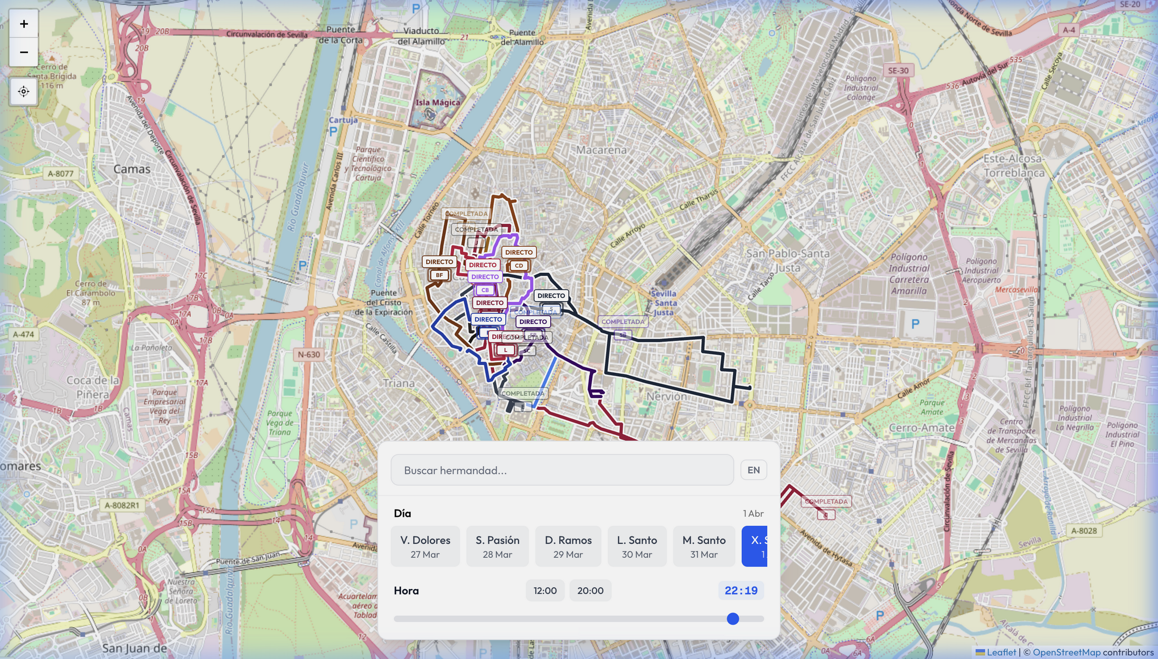Image resolution: width=1158 pixels, height=659 pixels.
Task: Select V. Dolores 27 Mar day
Action: [425, 546]
